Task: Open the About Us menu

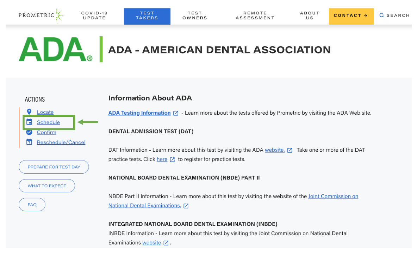Action: [310, 16]
